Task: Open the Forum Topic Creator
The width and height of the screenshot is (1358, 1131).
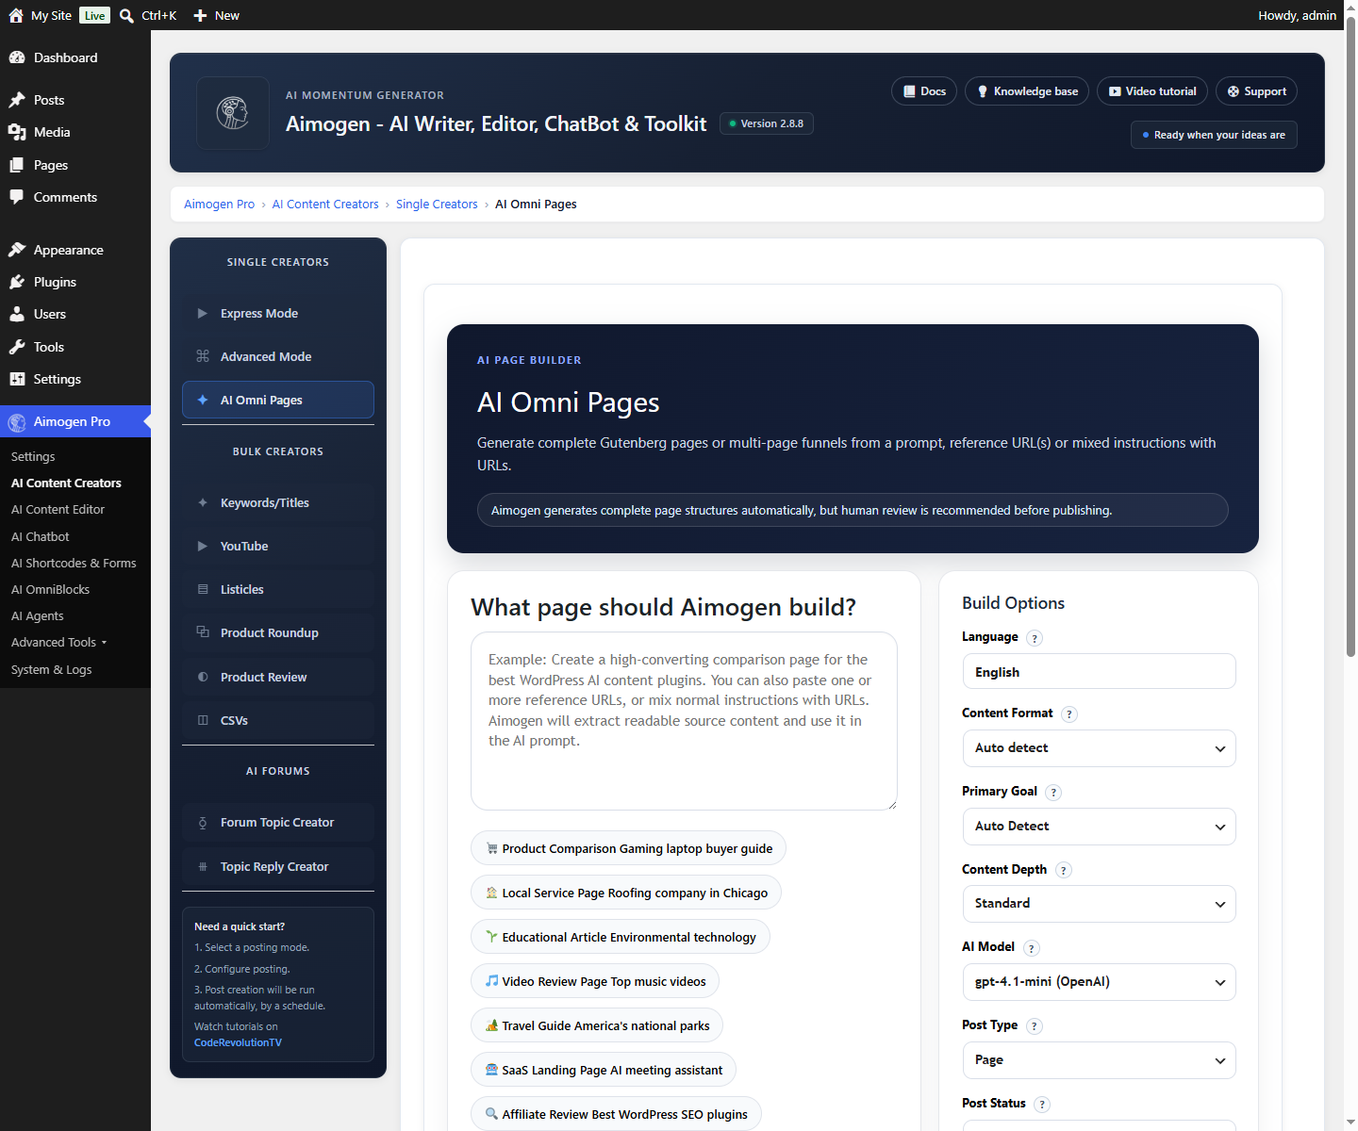Action: point(278,823)
